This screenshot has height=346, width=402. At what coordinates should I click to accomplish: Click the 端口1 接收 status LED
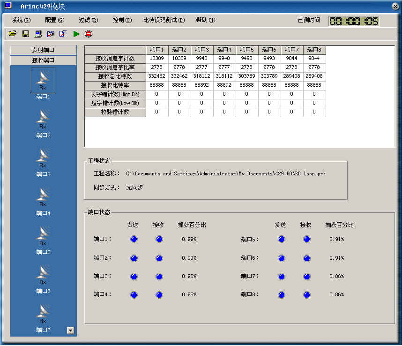pyautogui.click(x=159, y=239)
